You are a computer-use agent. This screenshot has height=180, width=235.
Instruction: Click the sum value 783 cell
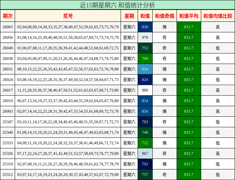145,122
